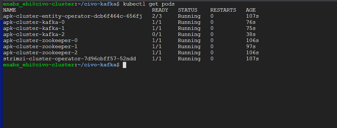Click the RESTARTS column header
This screenshot has width=337, height=128.
tap(223, 10)
